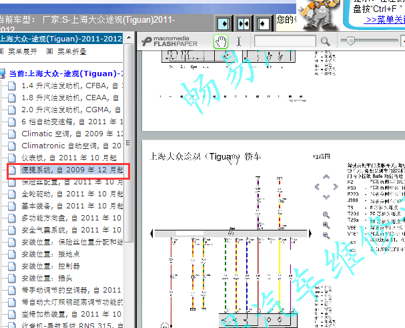Image resolution: width=405 pixels, height=328 pixels.
Task: Open 安装位置: 控制器 document
Action: click(51, 266)
